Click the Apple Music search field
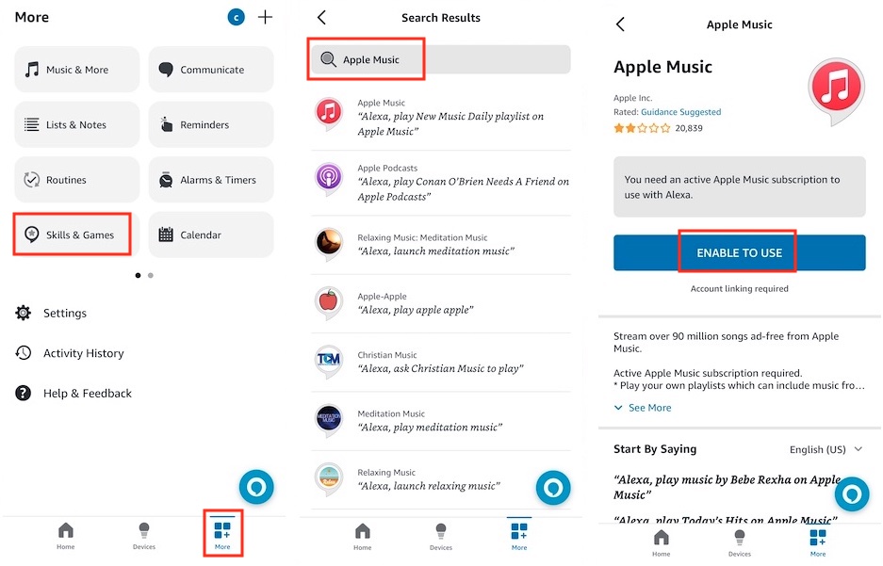This screenshot has height=566, width=883. (x=441, y=59)
